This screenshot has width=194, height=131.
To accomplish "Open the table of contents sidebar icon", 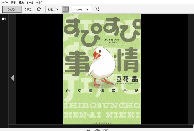I will tap(4, 19).
